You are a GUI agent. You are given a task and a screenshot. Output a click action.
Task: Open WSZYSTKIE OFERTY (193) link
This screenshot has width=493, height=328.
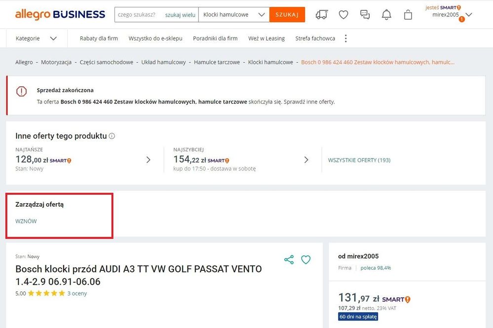(x=359, y=160)
